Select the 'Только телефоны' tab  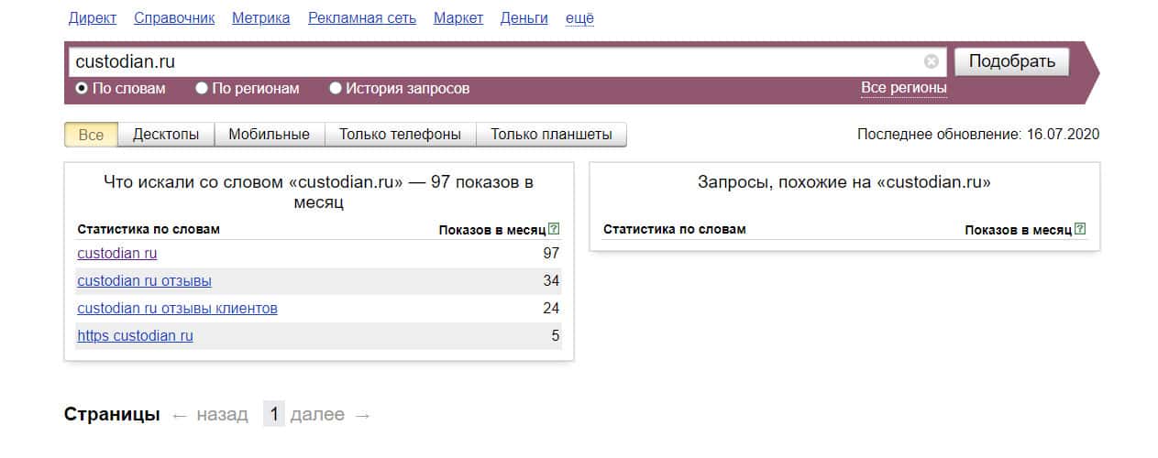[x=400, y=135]
